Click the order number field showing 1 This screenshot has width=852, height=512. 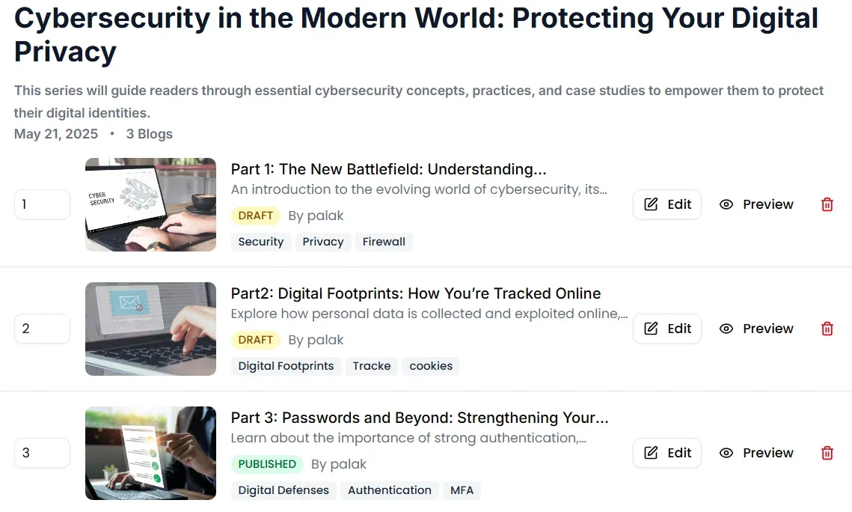(42, 204)
